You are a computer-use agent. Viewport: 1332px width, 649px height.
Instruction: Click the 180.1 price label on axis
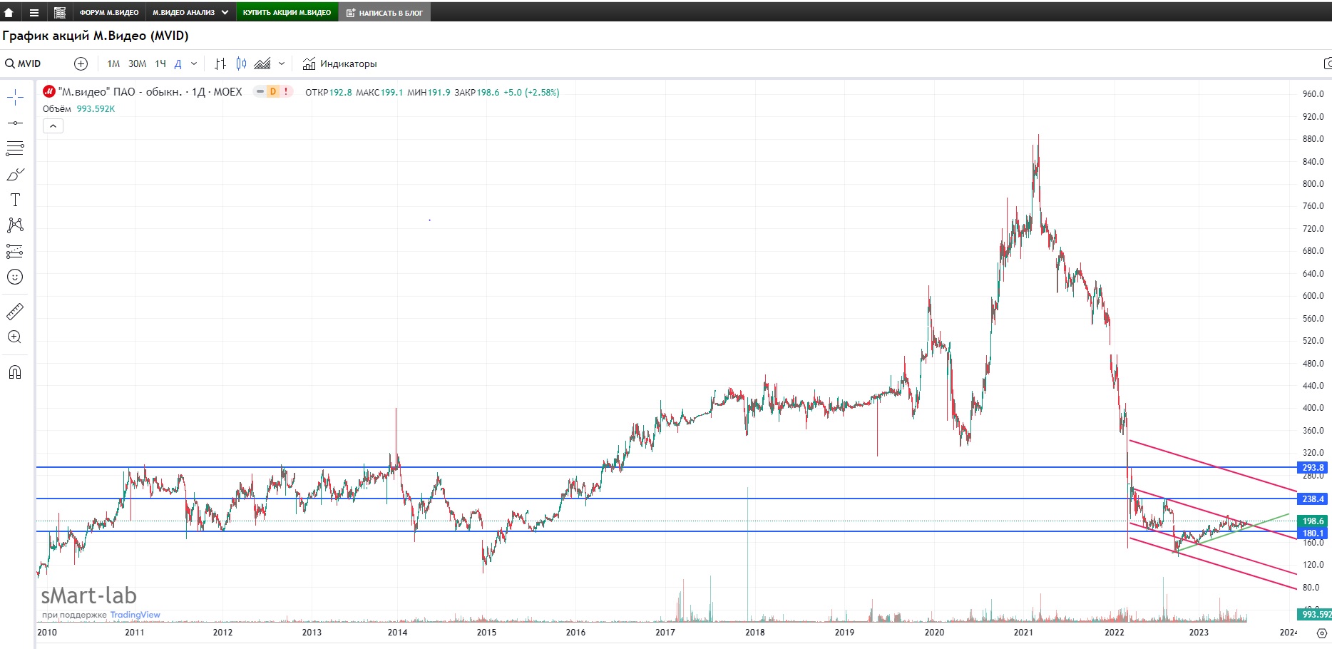click(1313, 533)
